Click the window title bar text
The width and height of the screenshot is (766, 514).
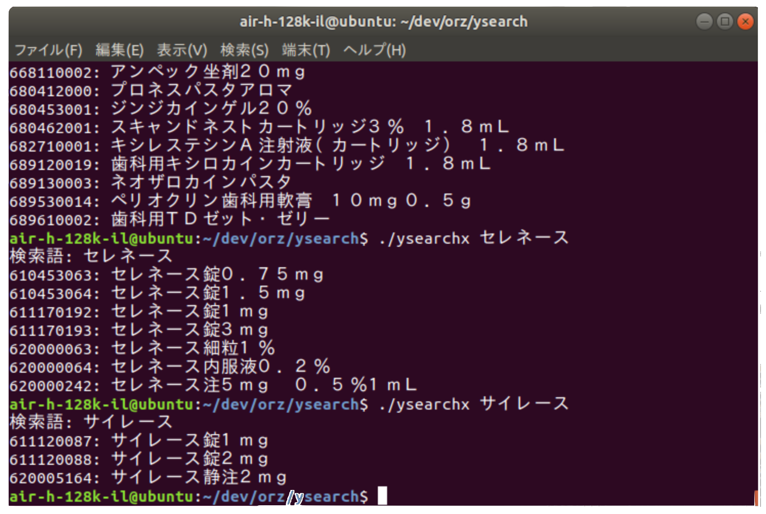coord(383,22)
